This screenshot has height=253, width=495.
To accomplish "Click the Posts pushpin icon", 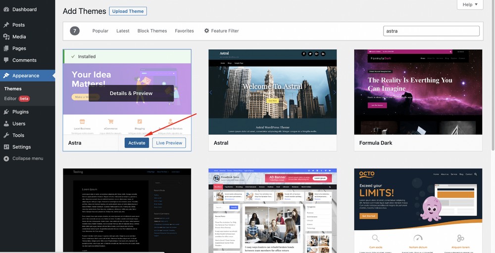I will (x=6, y=25).
